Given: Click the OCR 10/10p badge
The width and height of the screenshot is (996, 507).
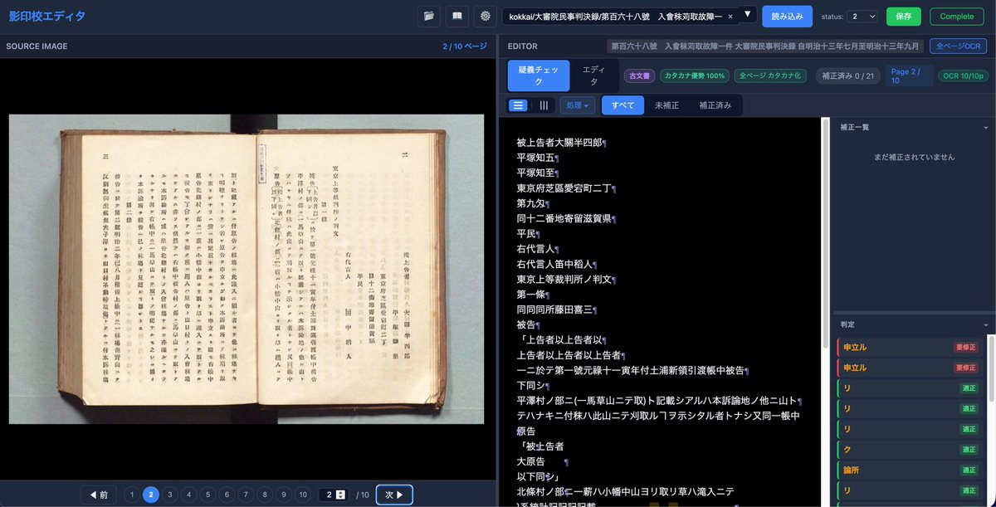Looking at the screenshot, I should 962,76.
